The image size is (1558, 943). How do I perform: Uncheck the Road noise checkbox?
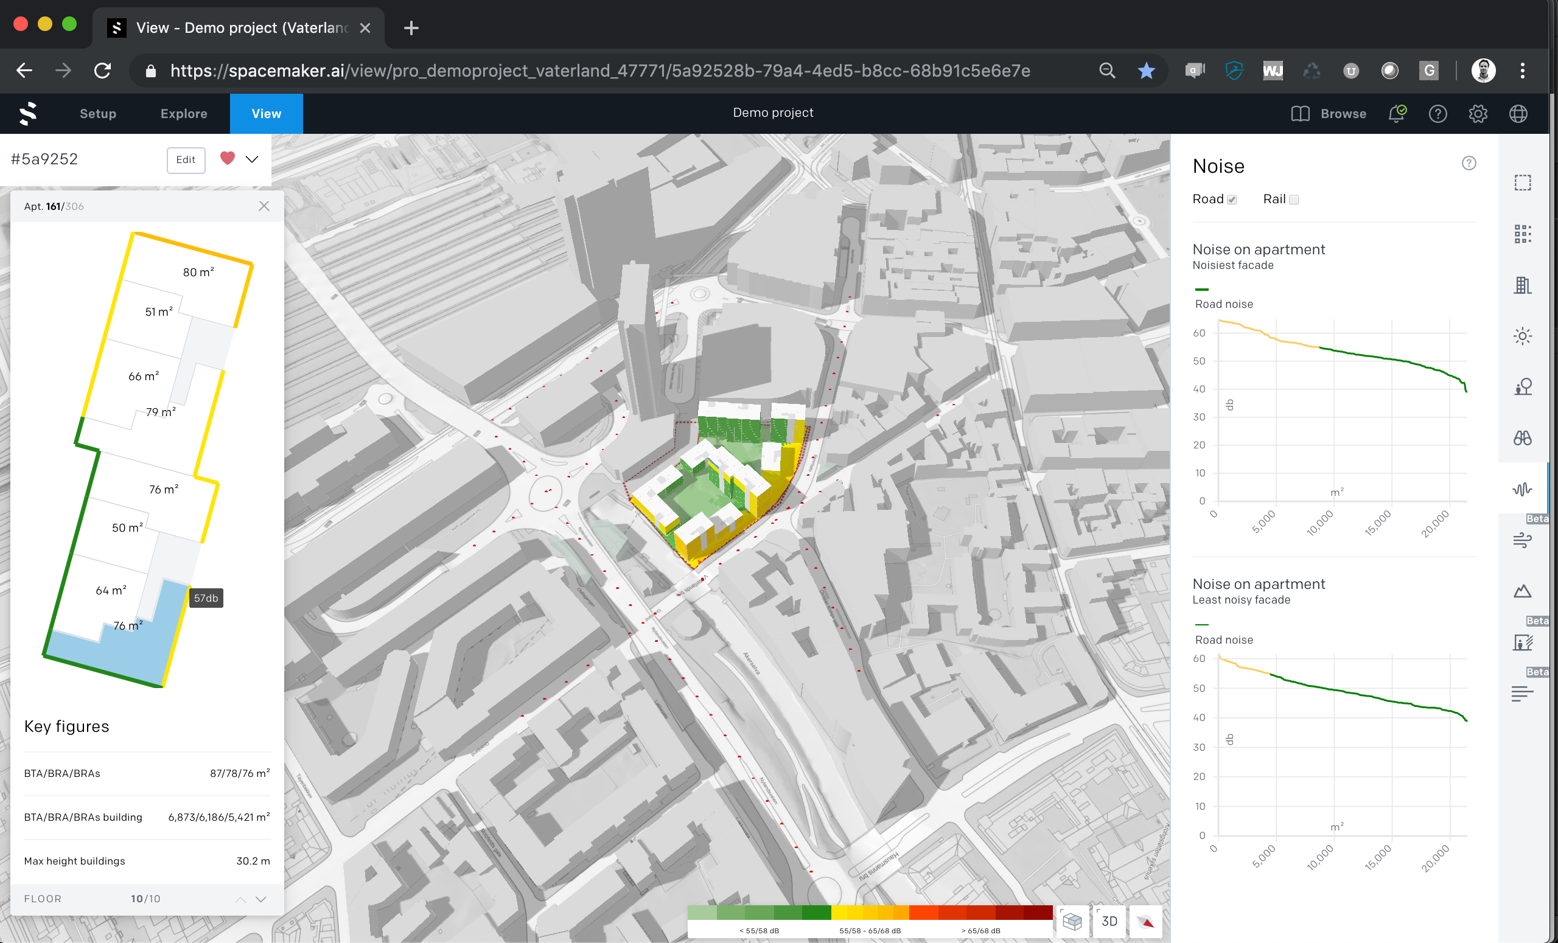pos(1232,200)
